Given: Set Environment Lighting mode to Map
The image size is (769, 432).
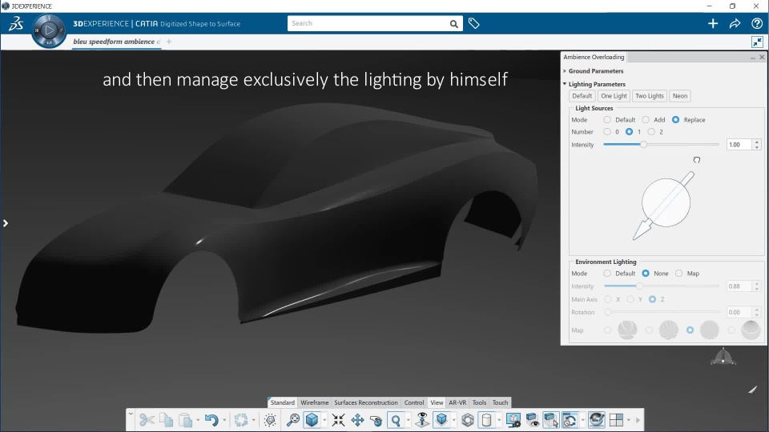Looking at the screenshot, I should [679, 274].
